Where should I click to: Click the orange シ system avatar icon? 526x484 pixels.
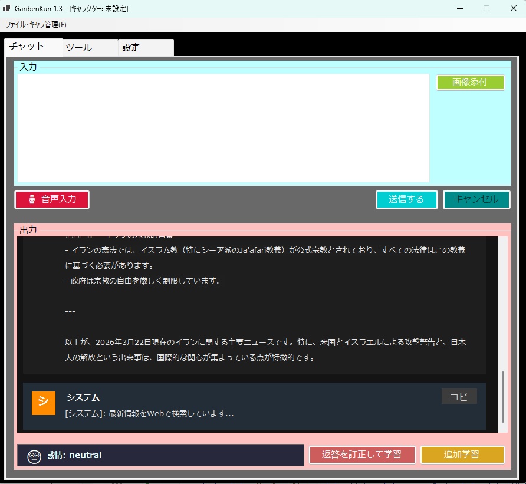click(42, 403)
